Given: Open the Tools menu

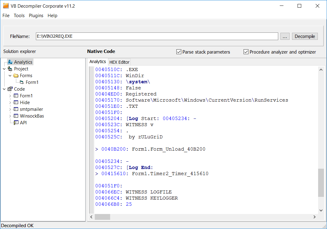Looking at the screenshot, I should 19,16.
